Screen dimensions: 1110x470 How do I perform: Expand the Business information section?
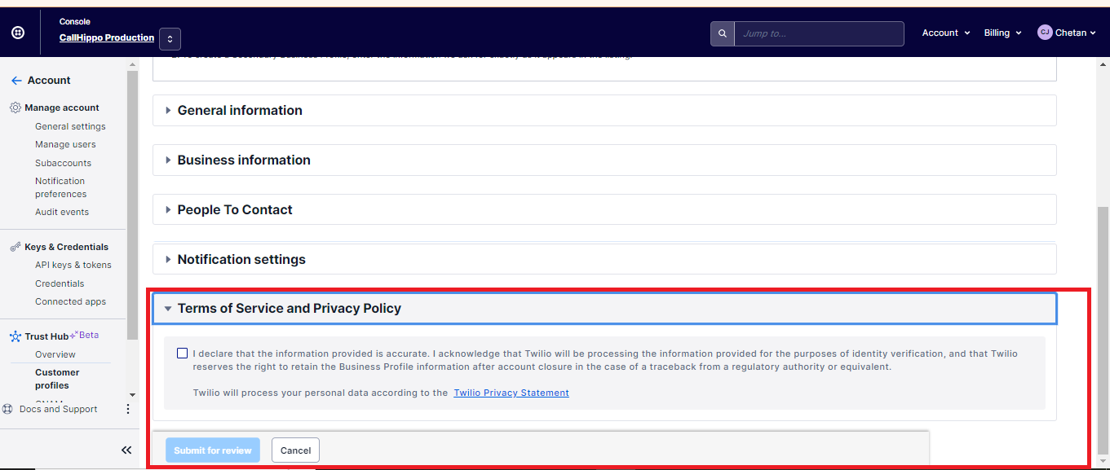[604, 160]
